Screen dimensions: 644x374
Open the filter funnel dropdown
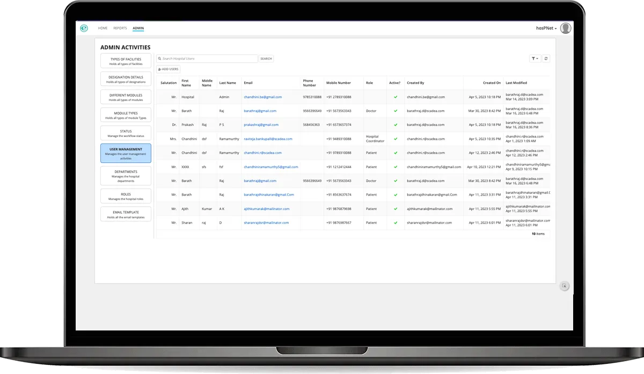point(535,59)
